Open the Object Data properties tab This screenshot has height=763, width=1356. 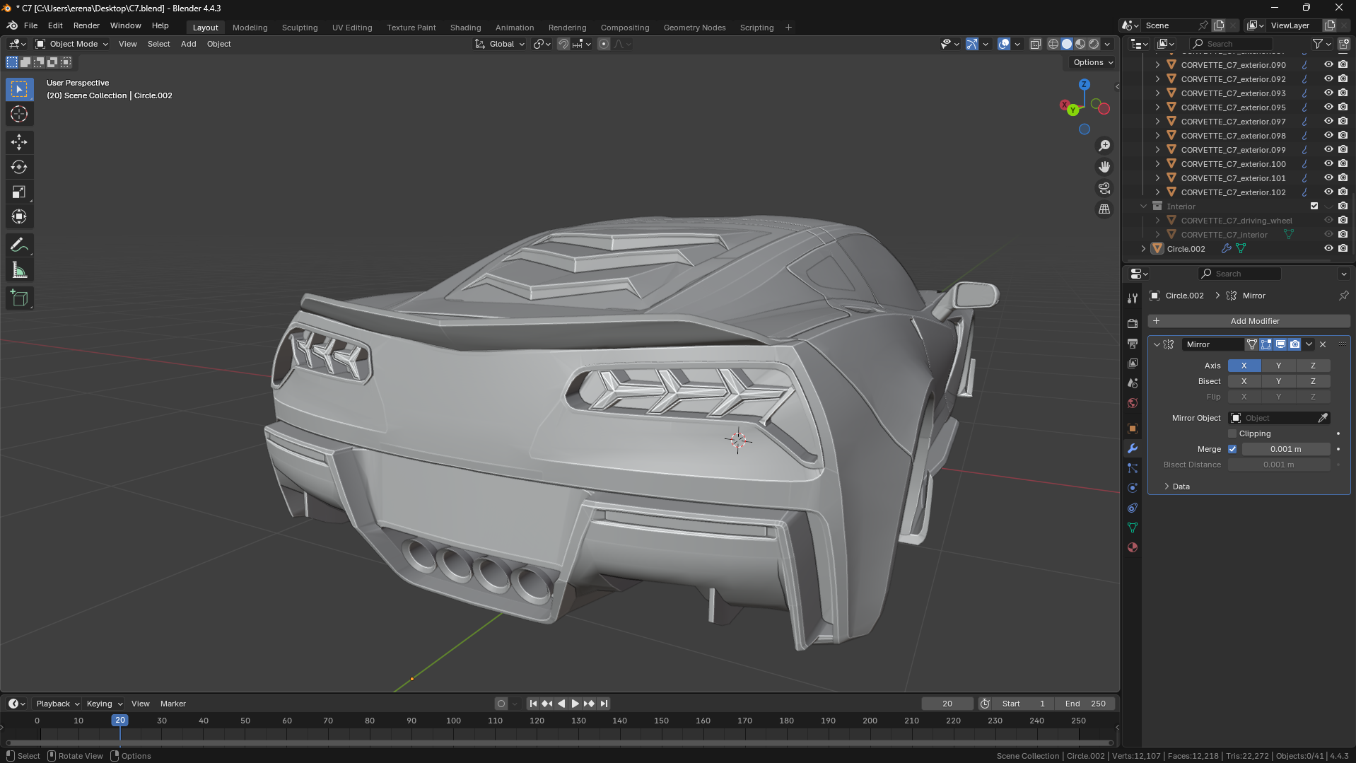[1133, 528]
